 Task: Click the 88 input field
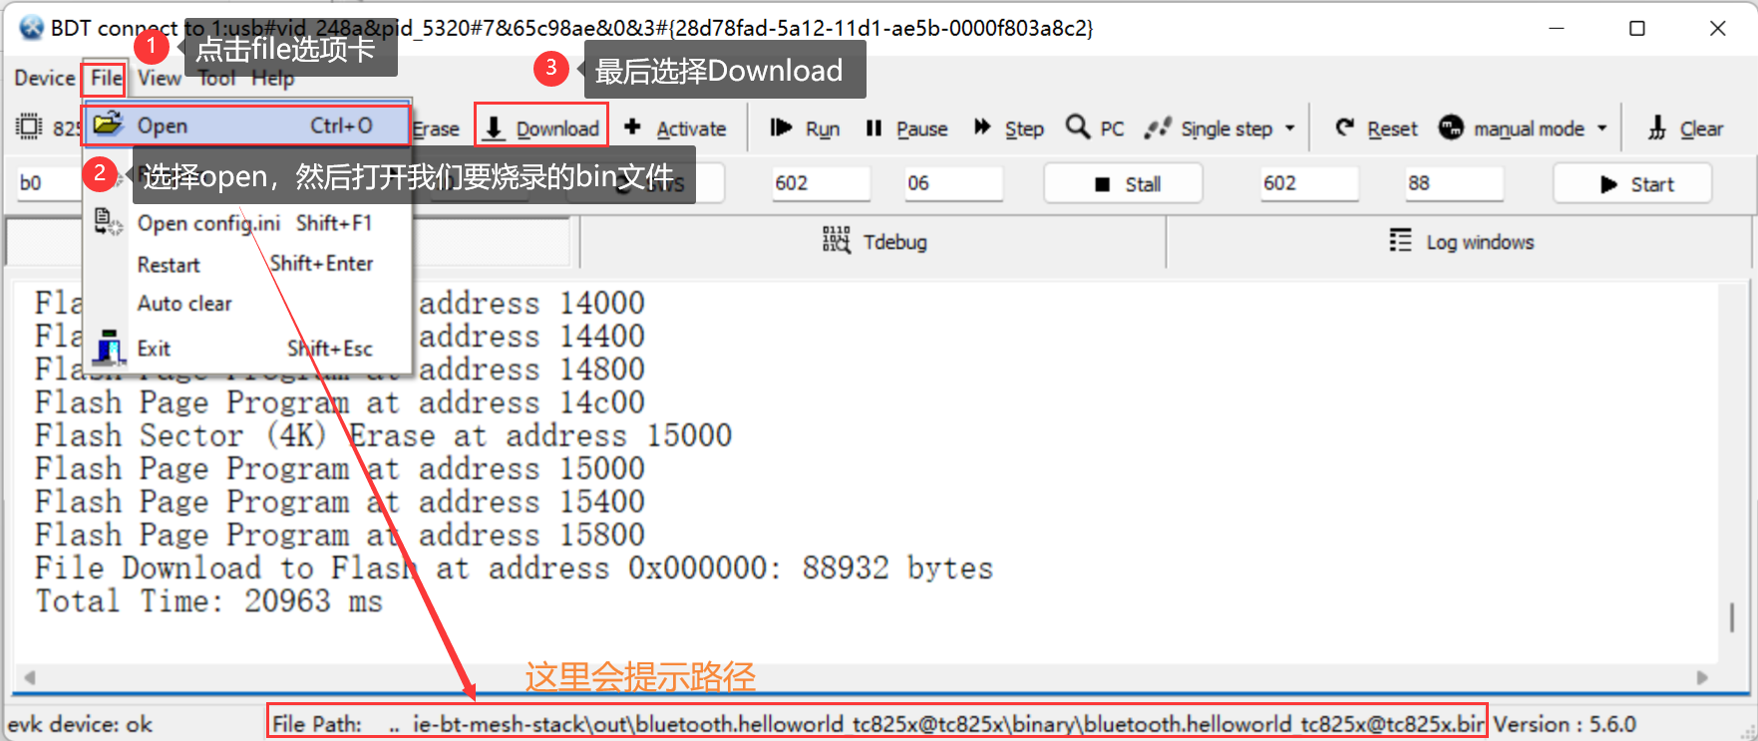coord(1454,183)
